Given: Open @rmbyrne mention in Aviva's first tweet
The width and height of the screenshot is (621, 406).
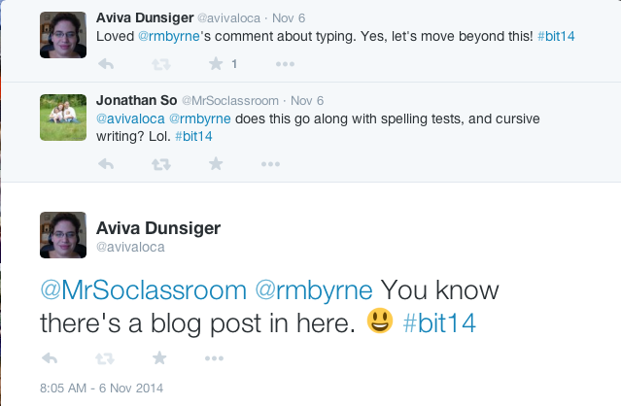Looking at the screenshot, I should click(169, 36).
